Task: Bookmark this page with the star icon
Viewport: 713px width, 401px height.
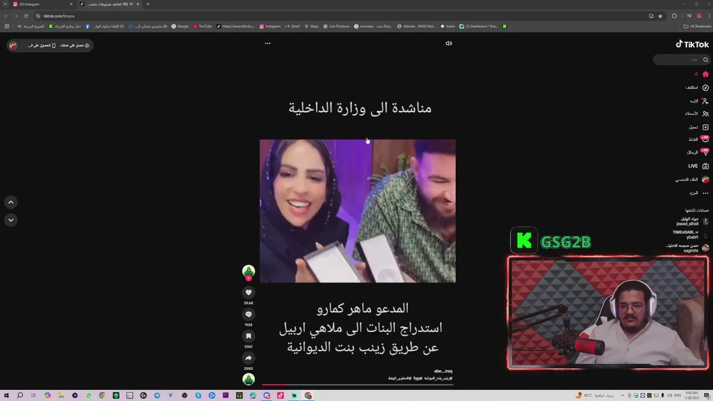Action: pos(660,16)
